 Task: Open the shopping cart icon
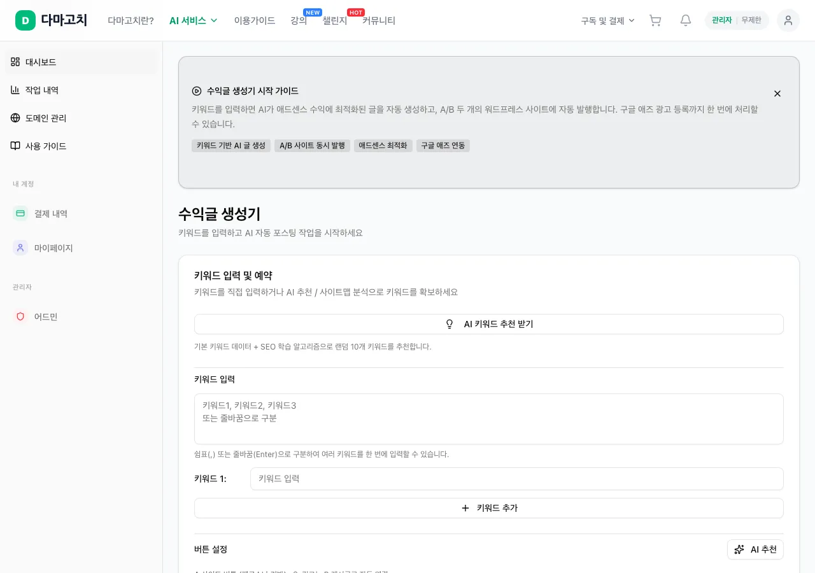coord(655,20)
